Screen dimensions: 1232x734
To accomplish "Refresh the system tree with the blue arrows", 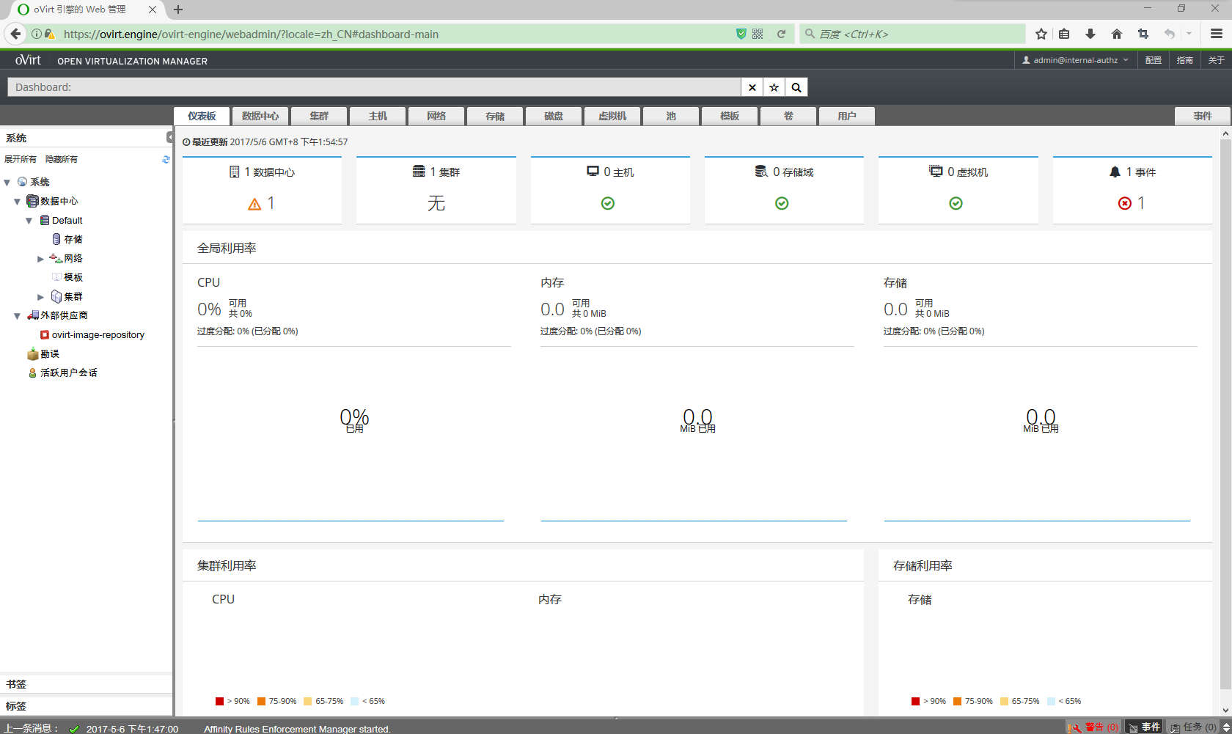I will pos(166,159).
